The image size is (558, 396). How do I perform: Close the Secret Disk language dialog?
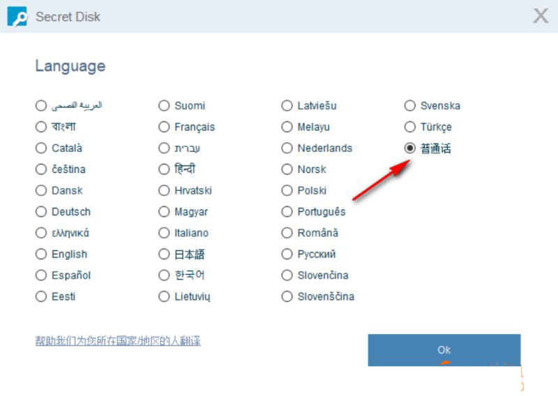541,16
